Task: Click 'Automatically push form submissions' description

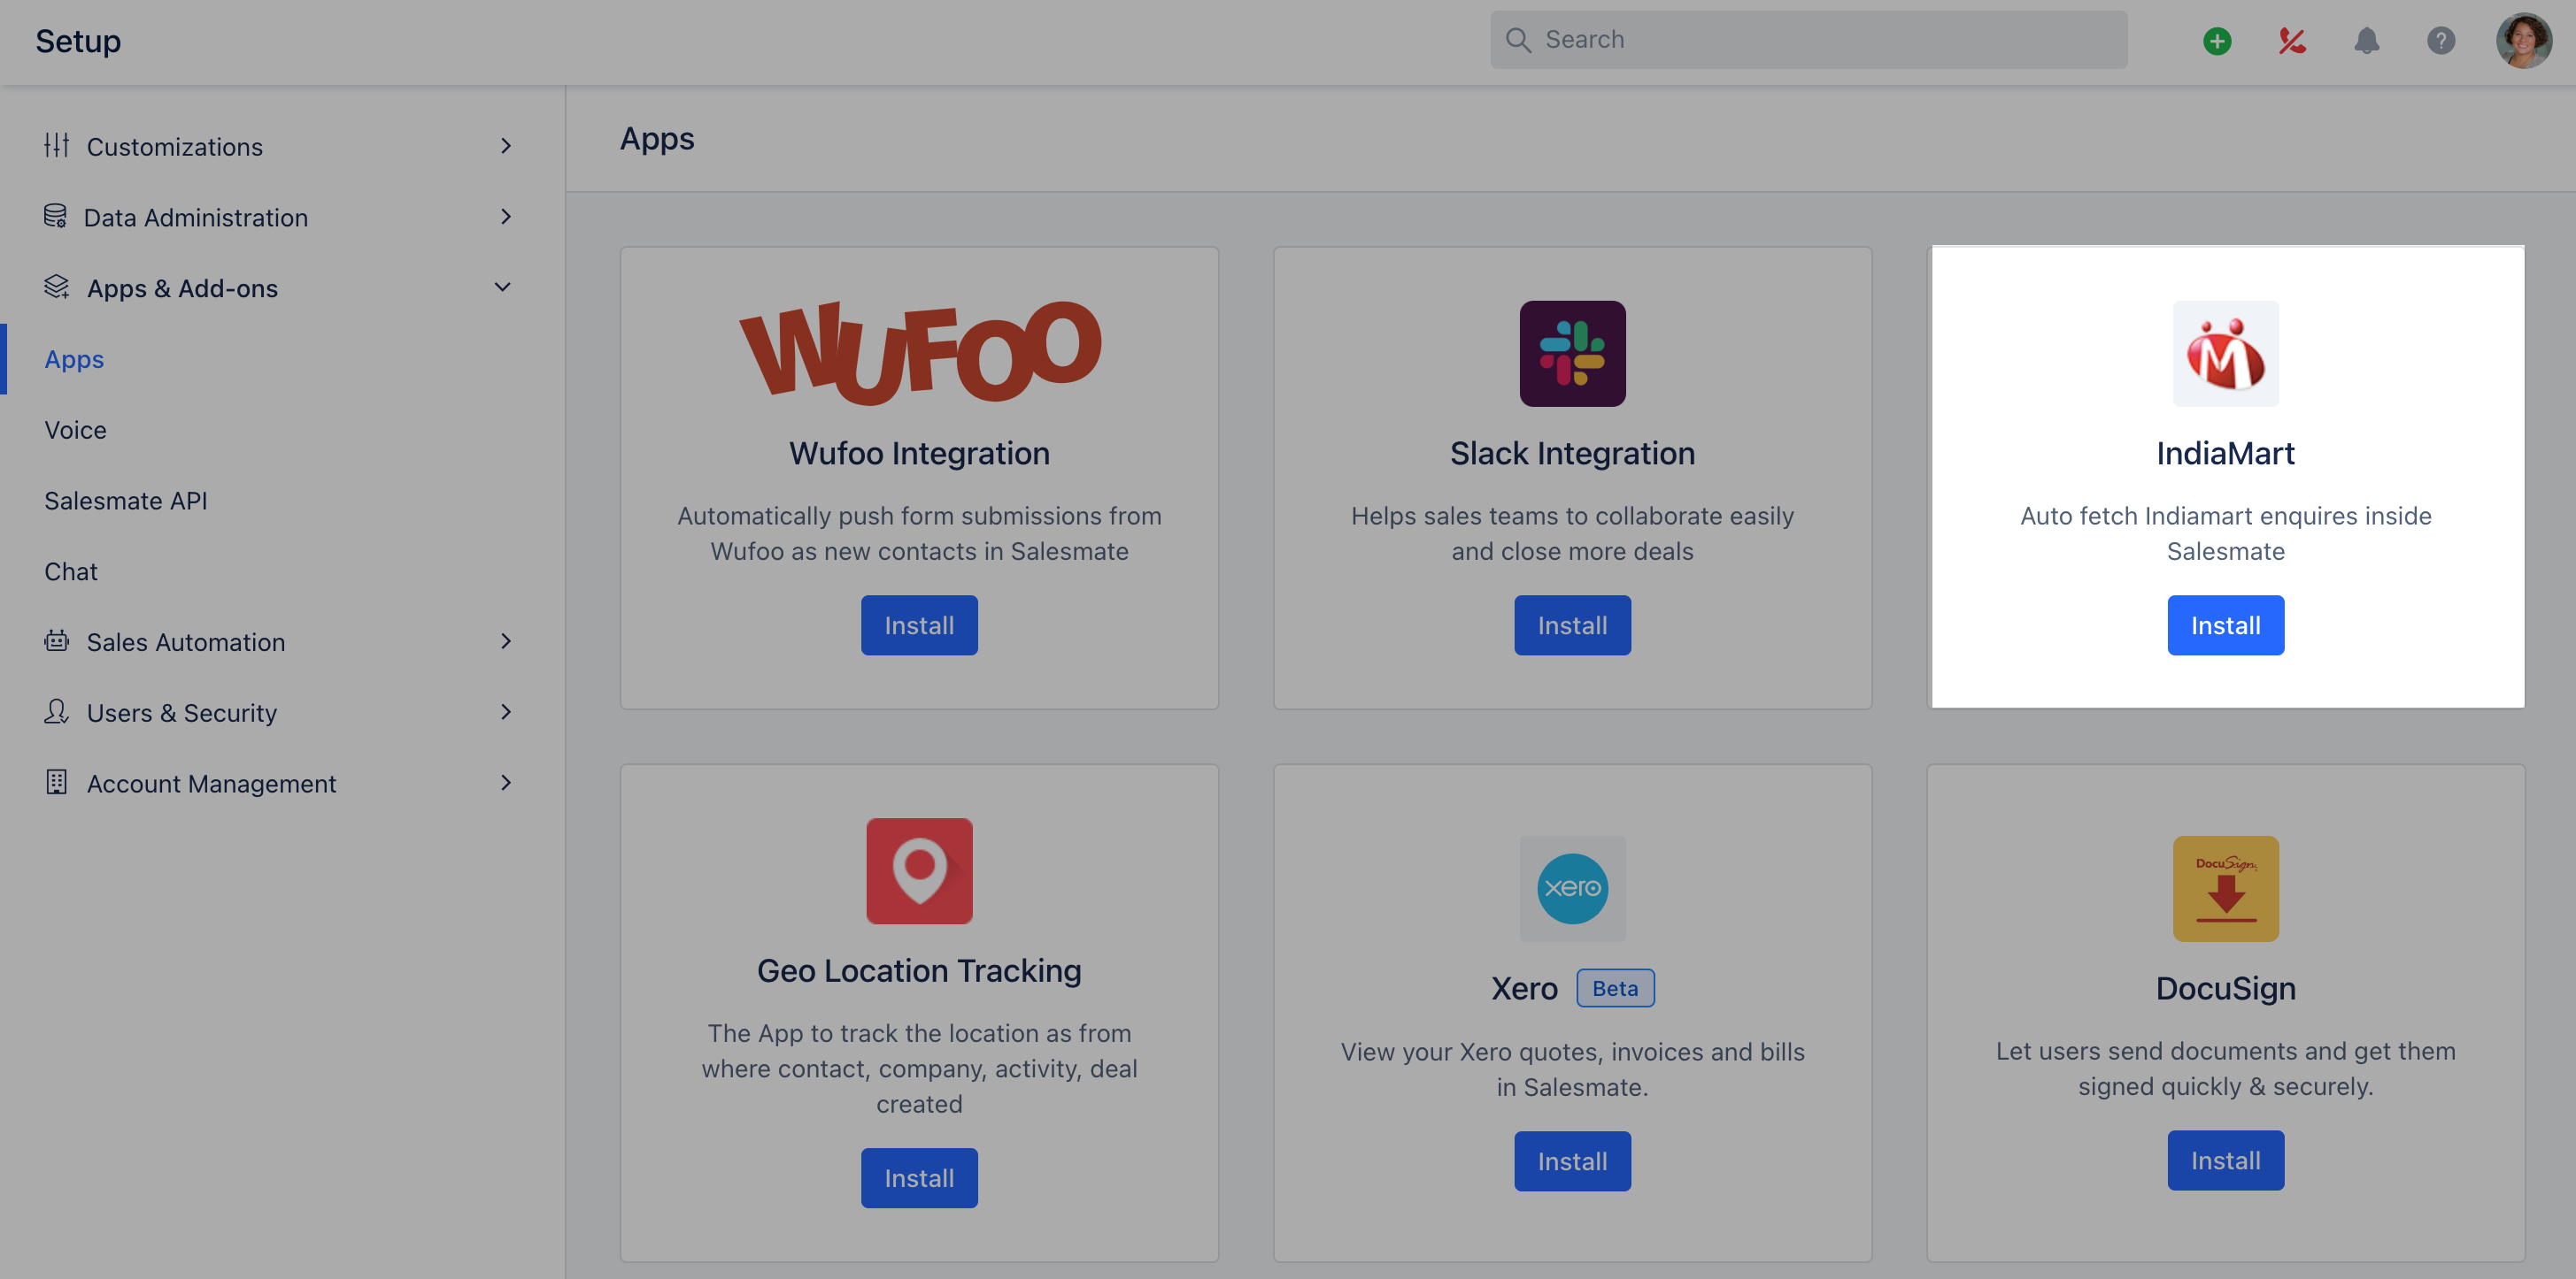Action: click(920, 533)
